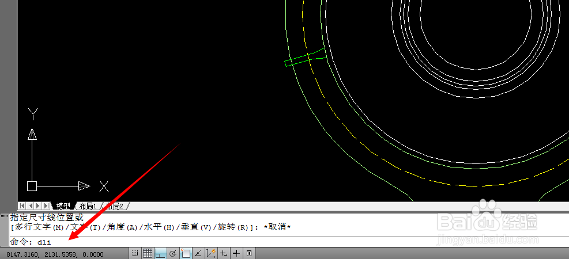The height and width of the screenshot is (259, 569).
Task: Toggle Lineweight display status icon
Action: [x=236, y=253]
